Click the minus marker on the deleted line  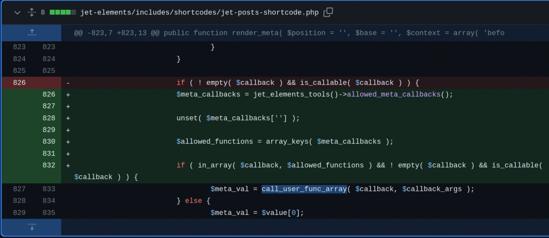pos(68,83)
